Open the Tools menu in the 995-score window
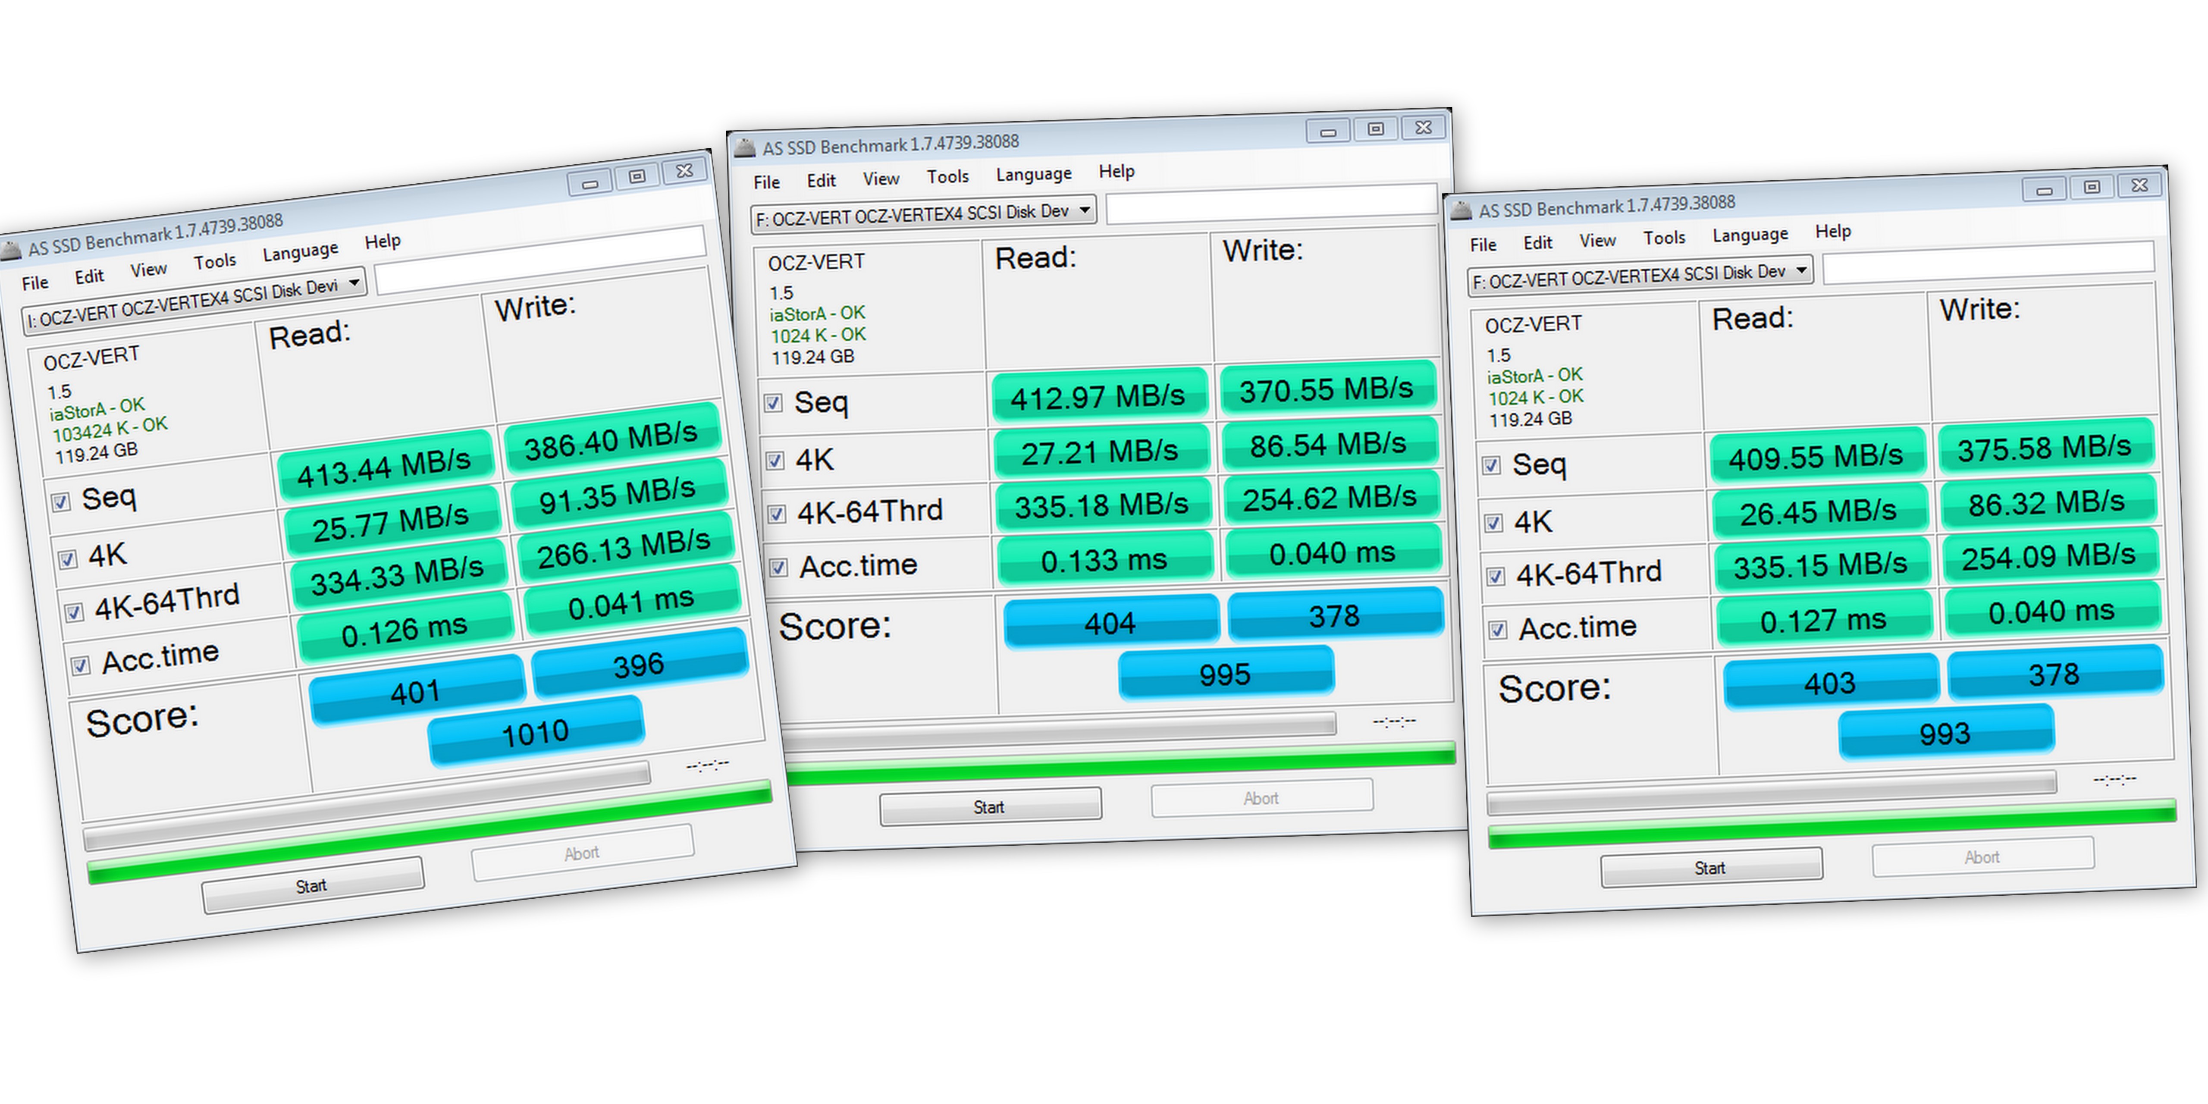The width and height of the screenshot is (2208, 1104). [947, 176]
